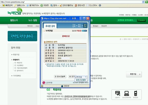Open 활동소식 in green navigation bar
148x105 pixels.
14,20
